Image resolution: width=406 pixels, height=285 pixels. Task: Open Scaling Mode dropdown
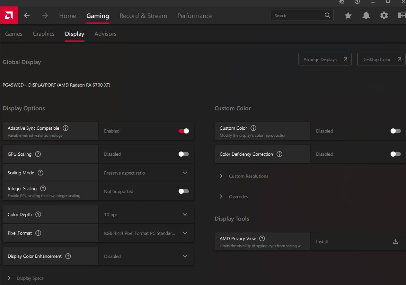coord(146,173)
